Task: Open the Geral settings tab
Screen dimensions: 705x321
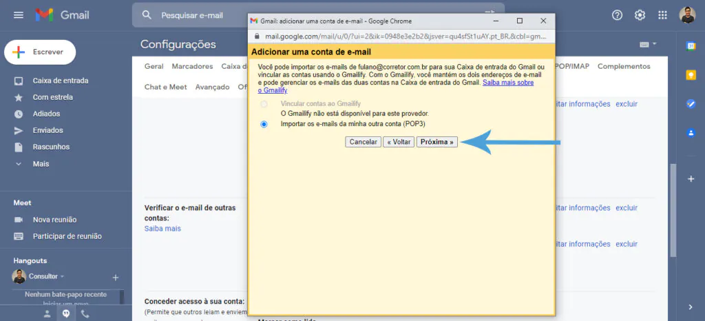Action: (x=154, y=66)
